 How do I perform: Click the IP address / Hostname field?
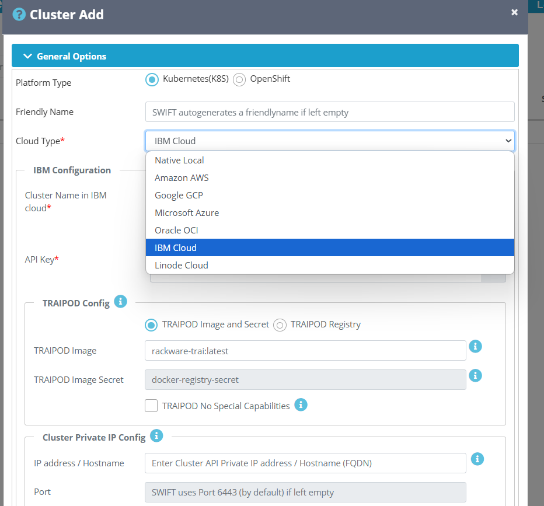(305, 463)
